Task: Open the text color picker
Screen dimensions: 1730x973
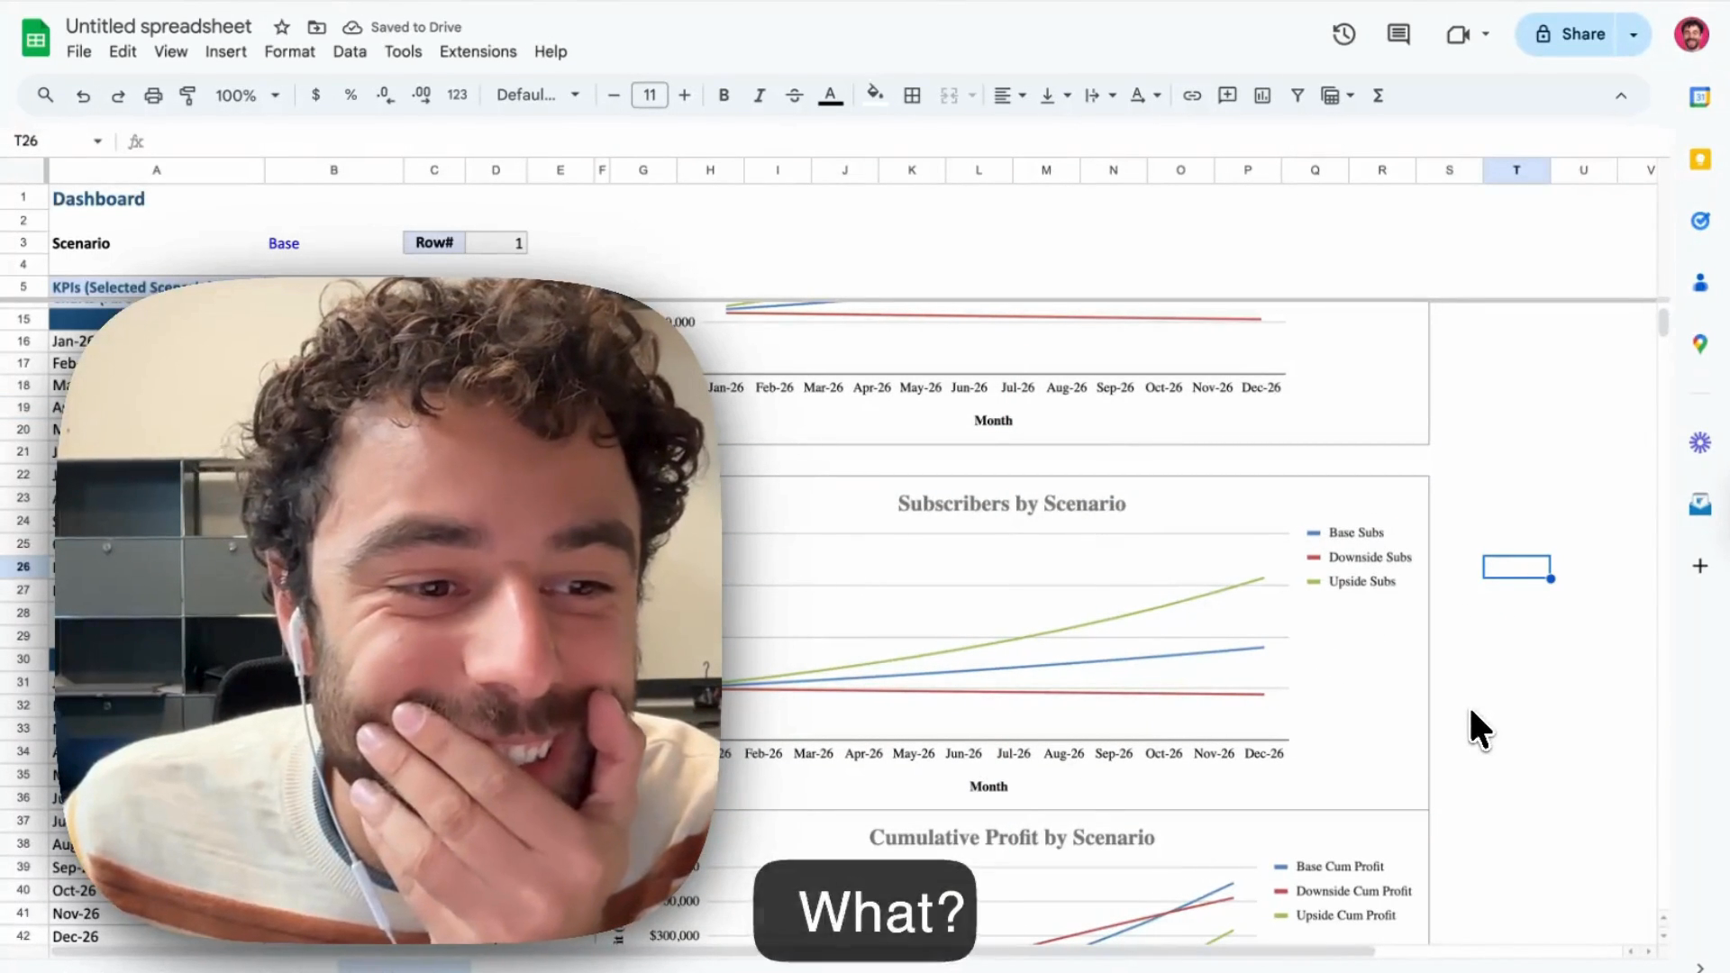Action: 830,95
